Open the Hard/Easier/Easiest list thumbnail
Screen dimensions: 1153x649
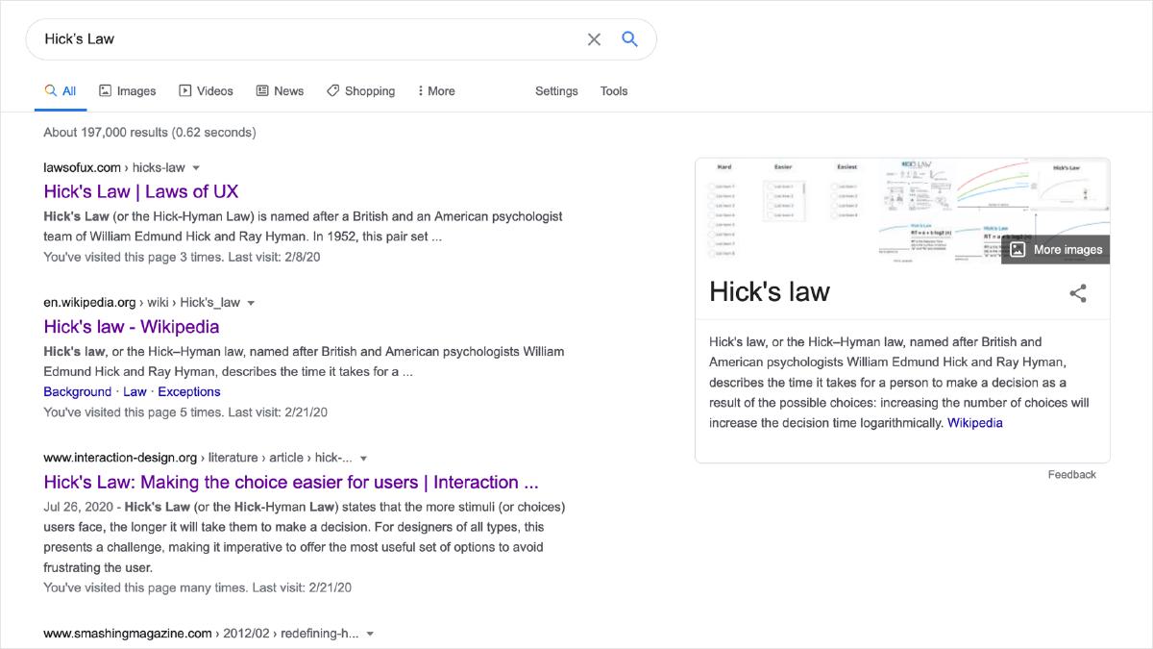(787, 211)
